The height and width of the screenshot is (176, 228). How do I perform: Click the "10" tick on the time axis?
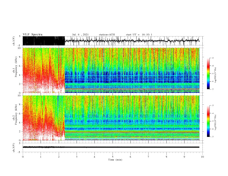point(202,157)
